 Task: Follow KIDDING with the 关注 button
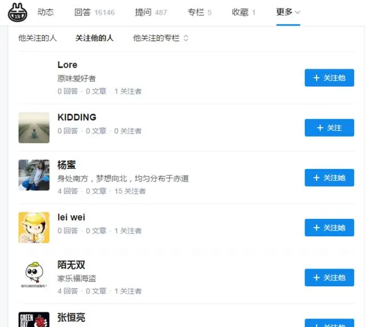[x=330, y=128]
